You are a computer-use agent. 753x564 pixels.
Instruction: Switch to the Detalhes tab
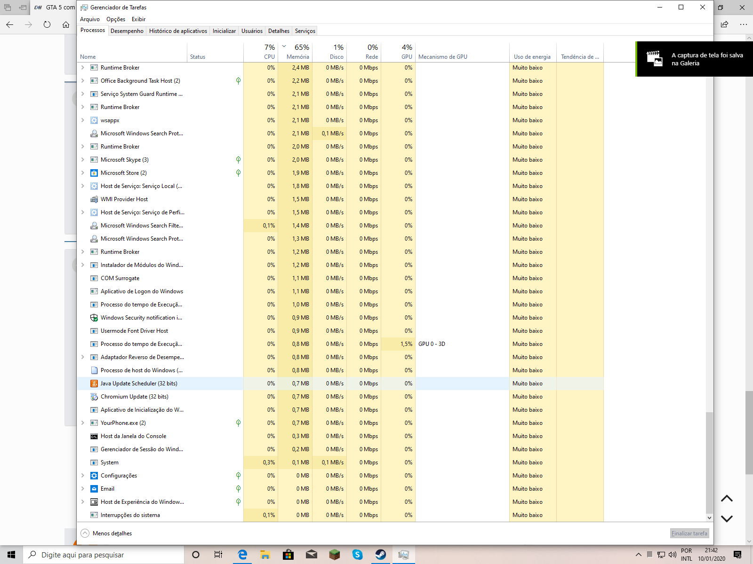coord(279,31)
